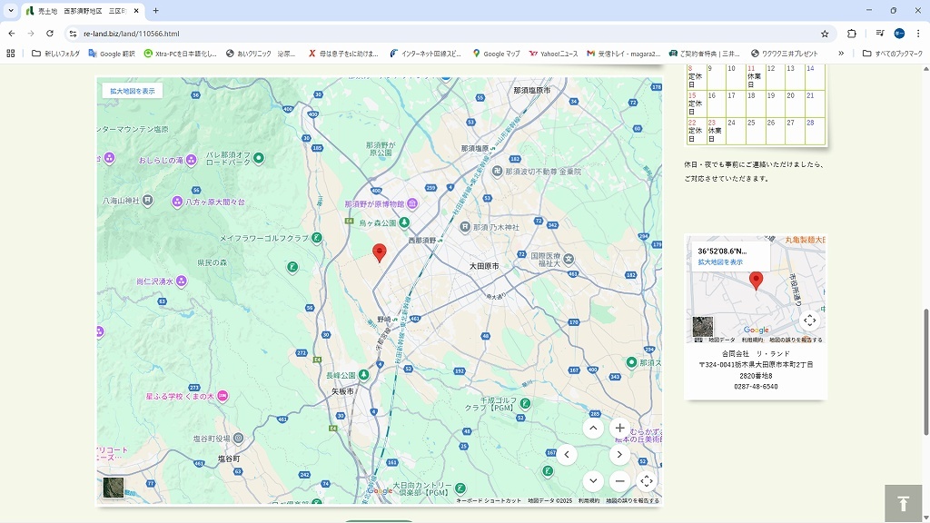Switch large map to satellite view

[114, 488]
